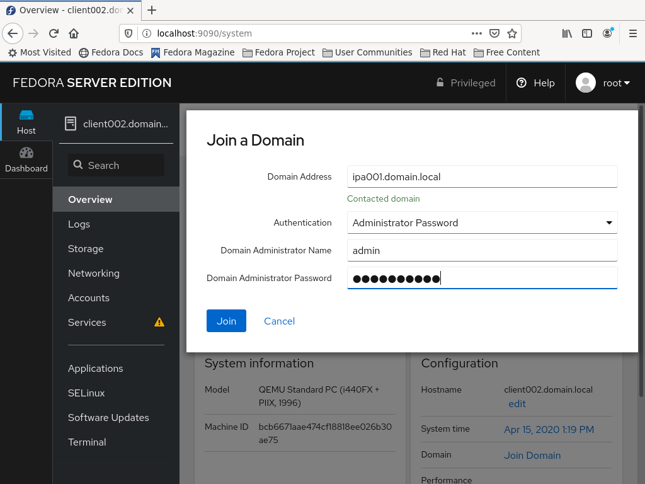Cancel the Join a Domain dialog
Viewport: 645px width, 484px height.
[x=279, y=321]
